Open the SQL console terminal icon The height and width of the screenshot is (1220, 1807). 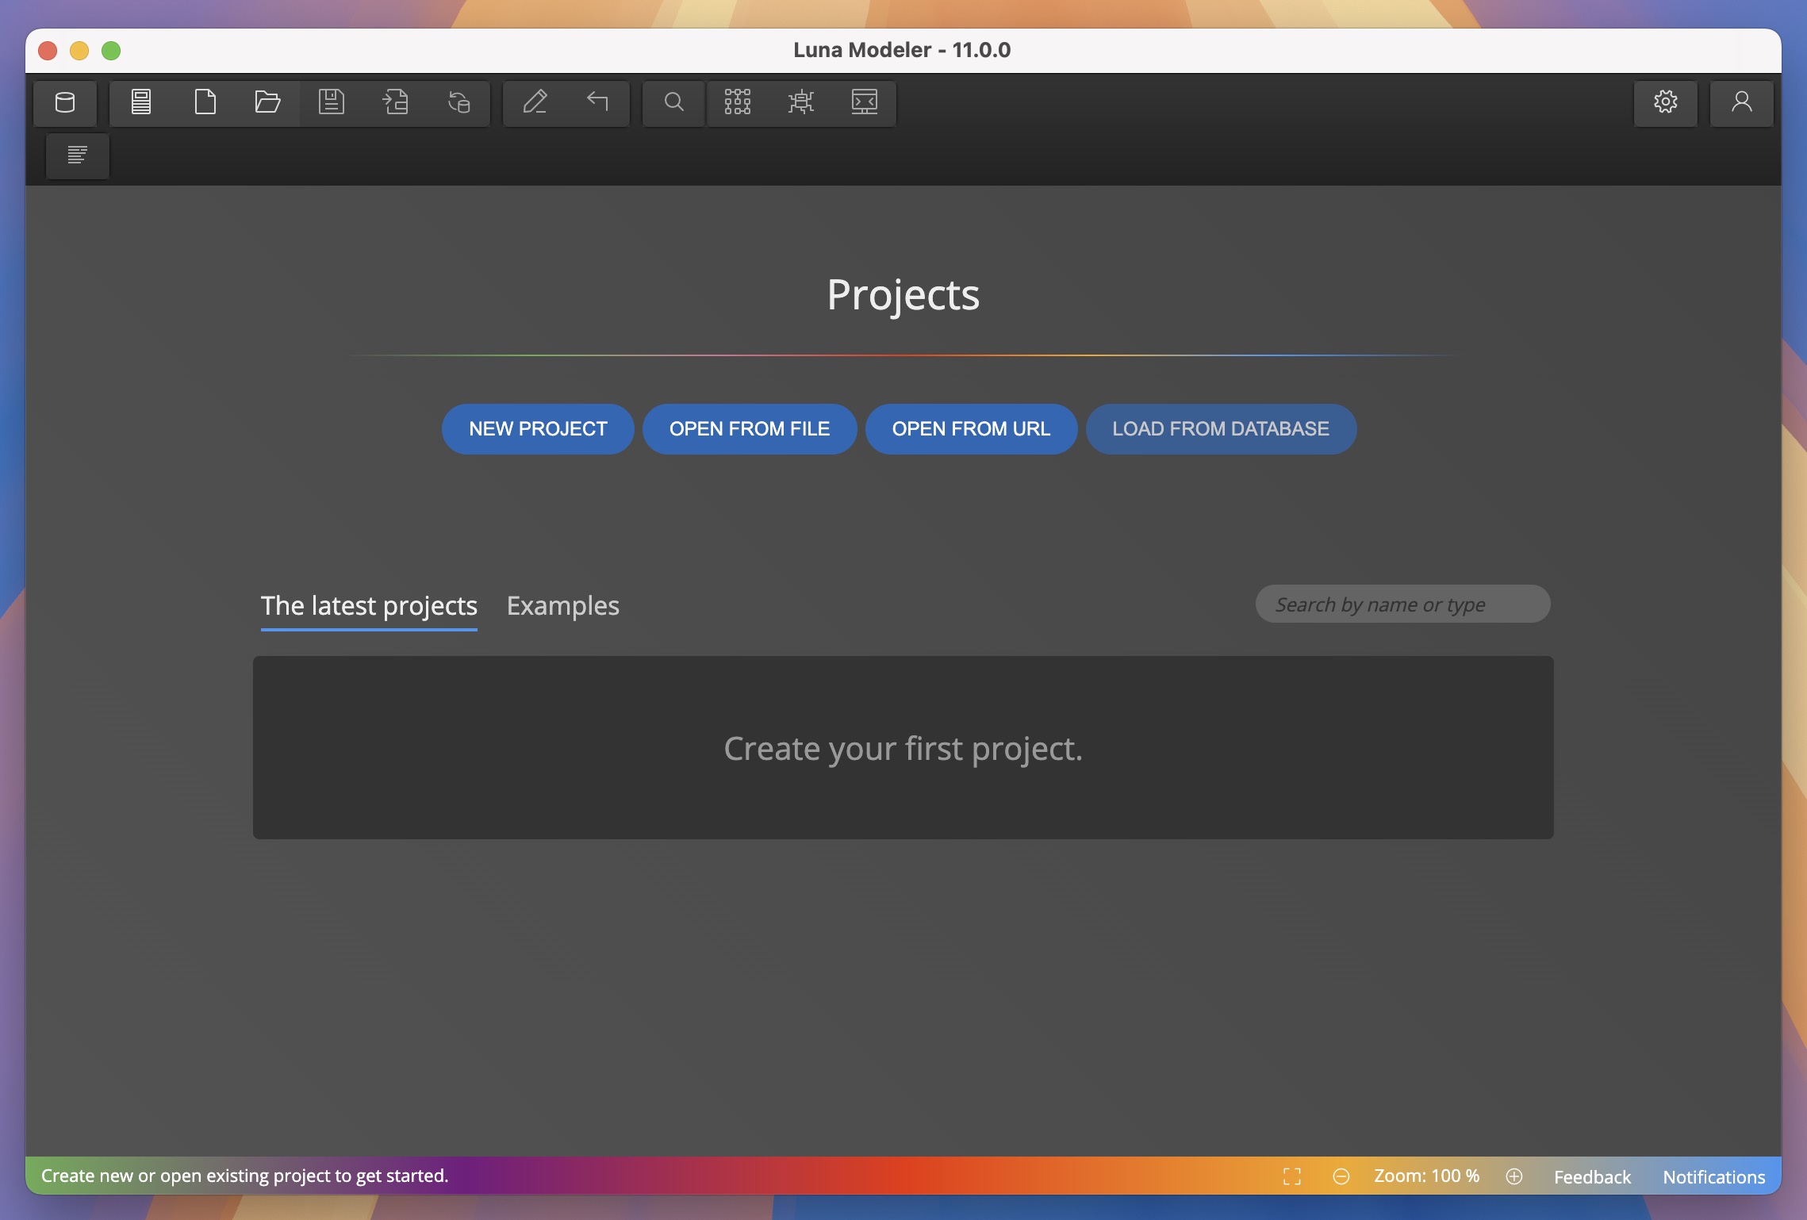pos(864,103)
